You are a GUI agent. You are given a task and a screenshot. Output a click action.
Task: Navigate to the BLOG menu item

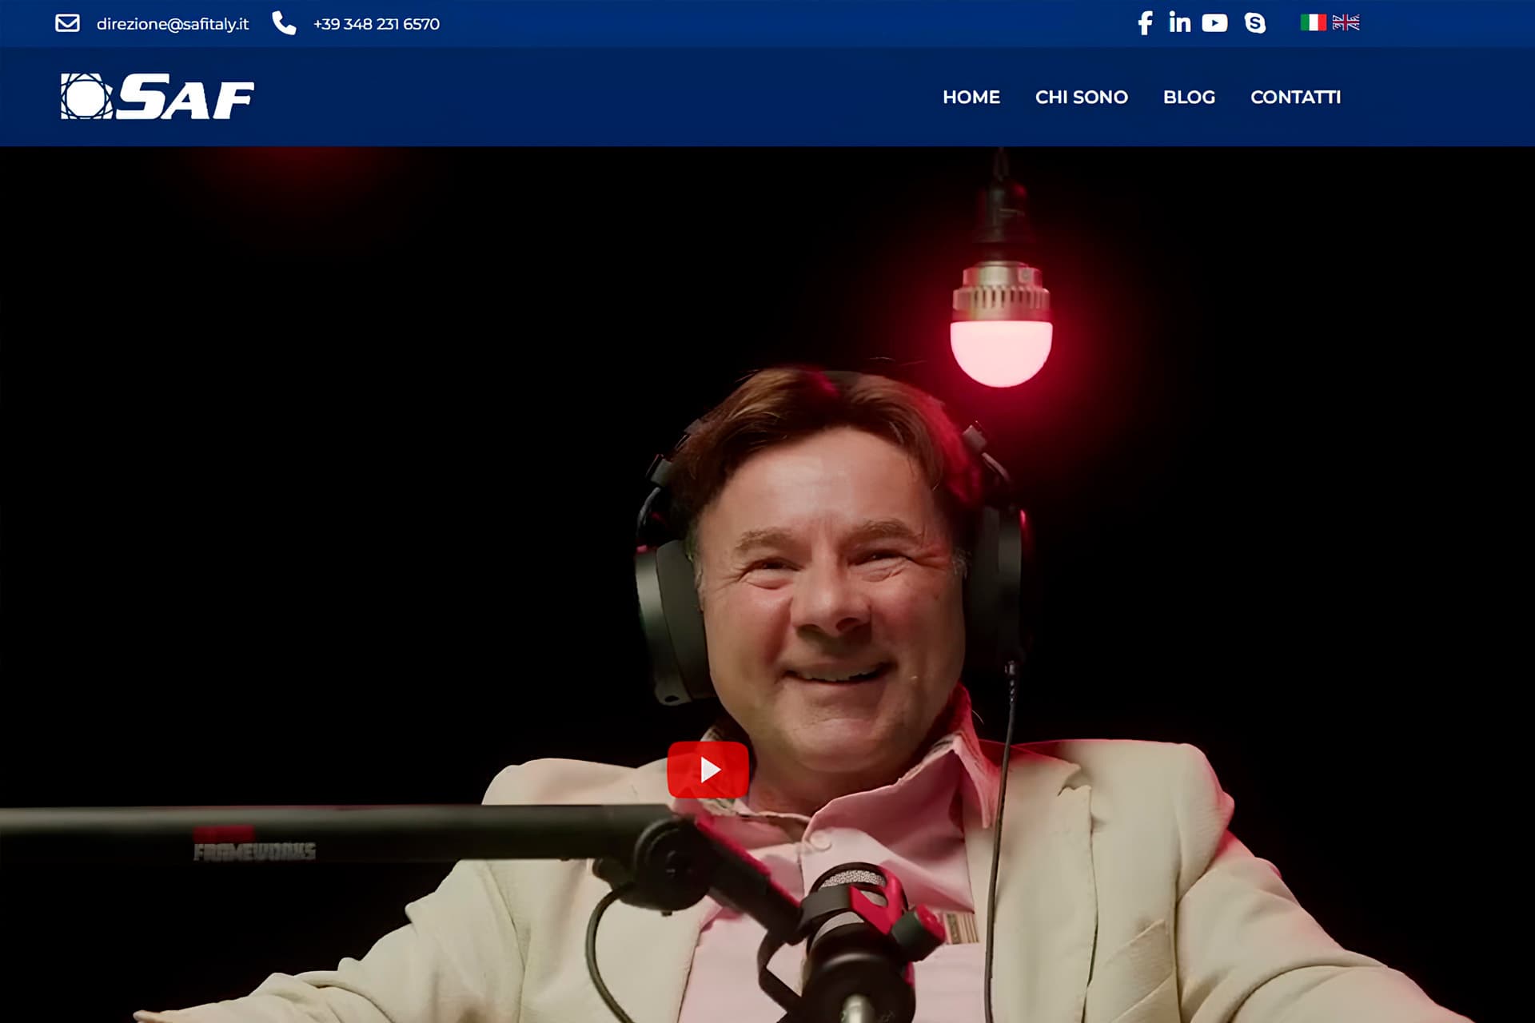(x=1189, y=97)
